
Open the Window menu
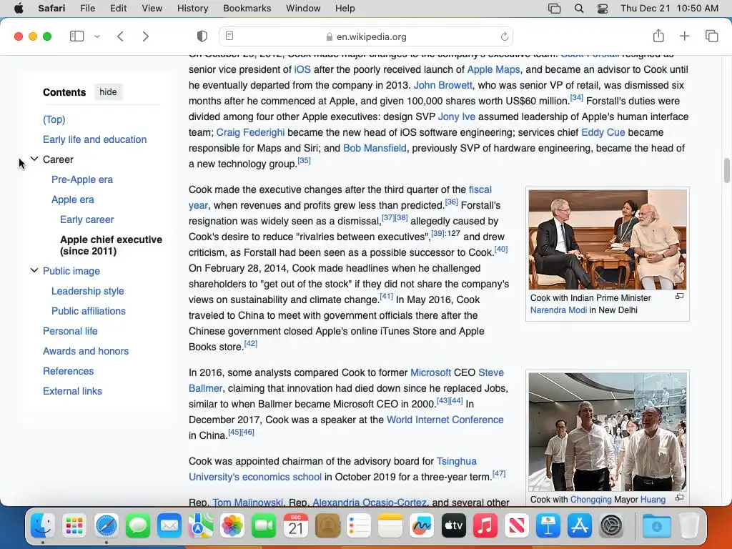pyautogui.click(x=303, y=9)
